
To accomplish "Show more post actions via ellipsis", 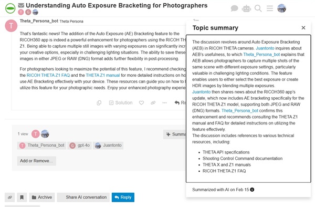I will pyautogui.click(x=164, y=102).
